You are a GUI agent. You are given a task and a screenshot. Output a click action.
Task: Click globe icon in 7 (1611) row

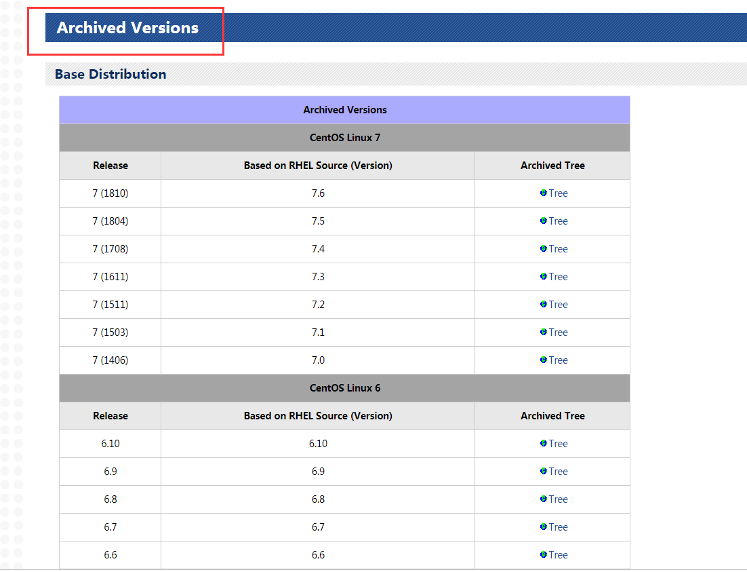click(543, 277)
